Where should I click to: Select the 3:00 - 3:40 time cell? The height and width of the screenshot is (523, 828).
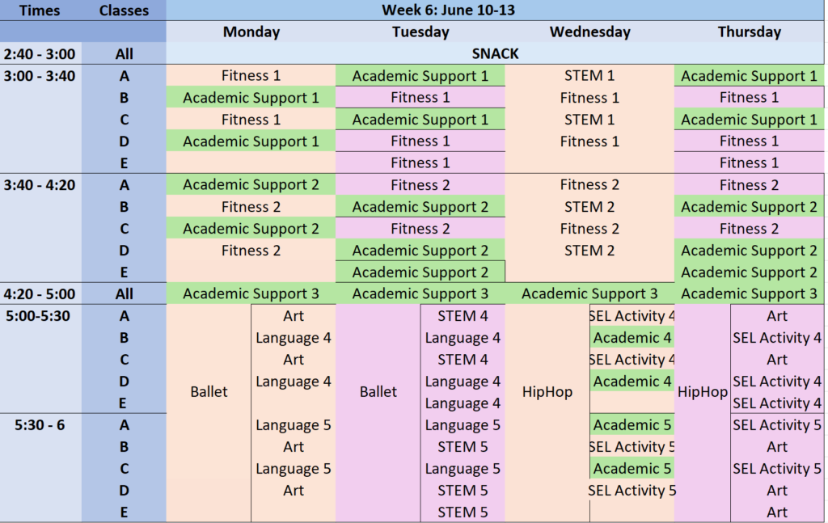coord(40,76)
